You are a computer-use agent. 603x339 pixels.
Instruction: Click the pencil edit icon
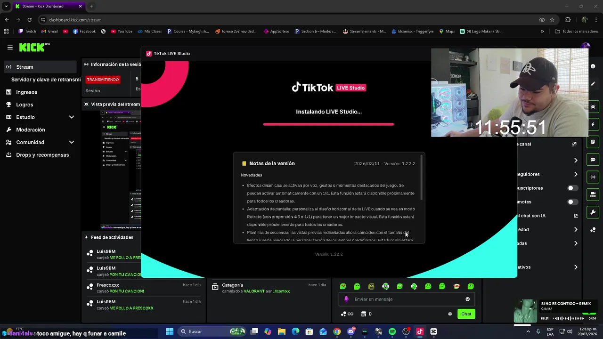[x=593, y=84]
